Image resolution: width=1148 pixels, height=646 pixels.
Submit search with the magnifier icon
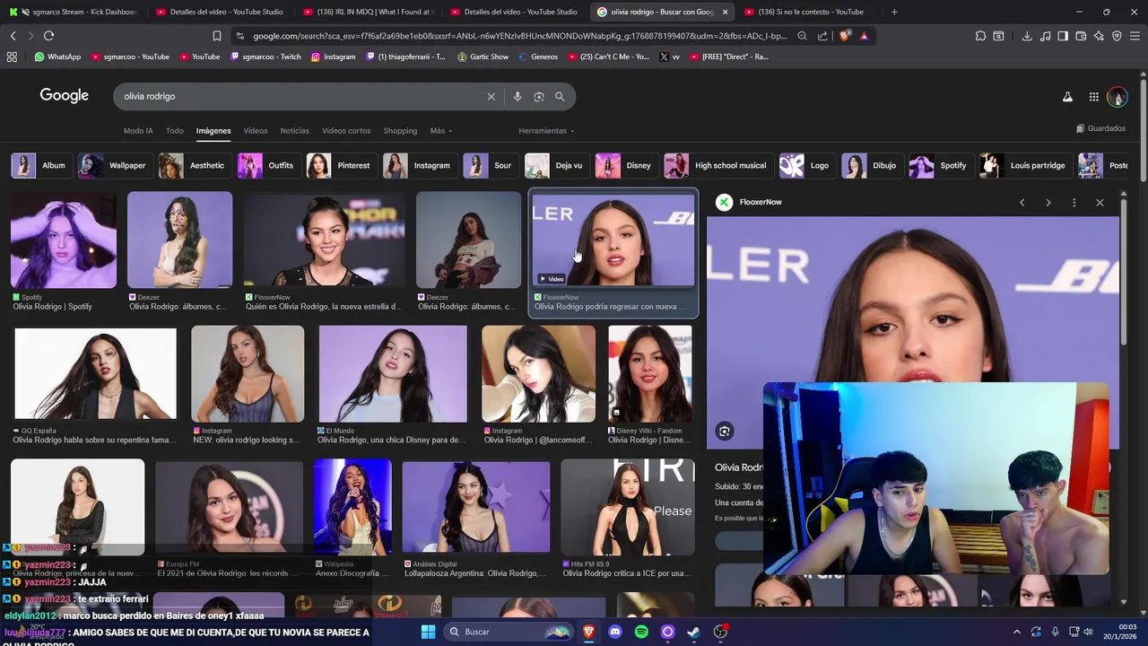(560, 97)
